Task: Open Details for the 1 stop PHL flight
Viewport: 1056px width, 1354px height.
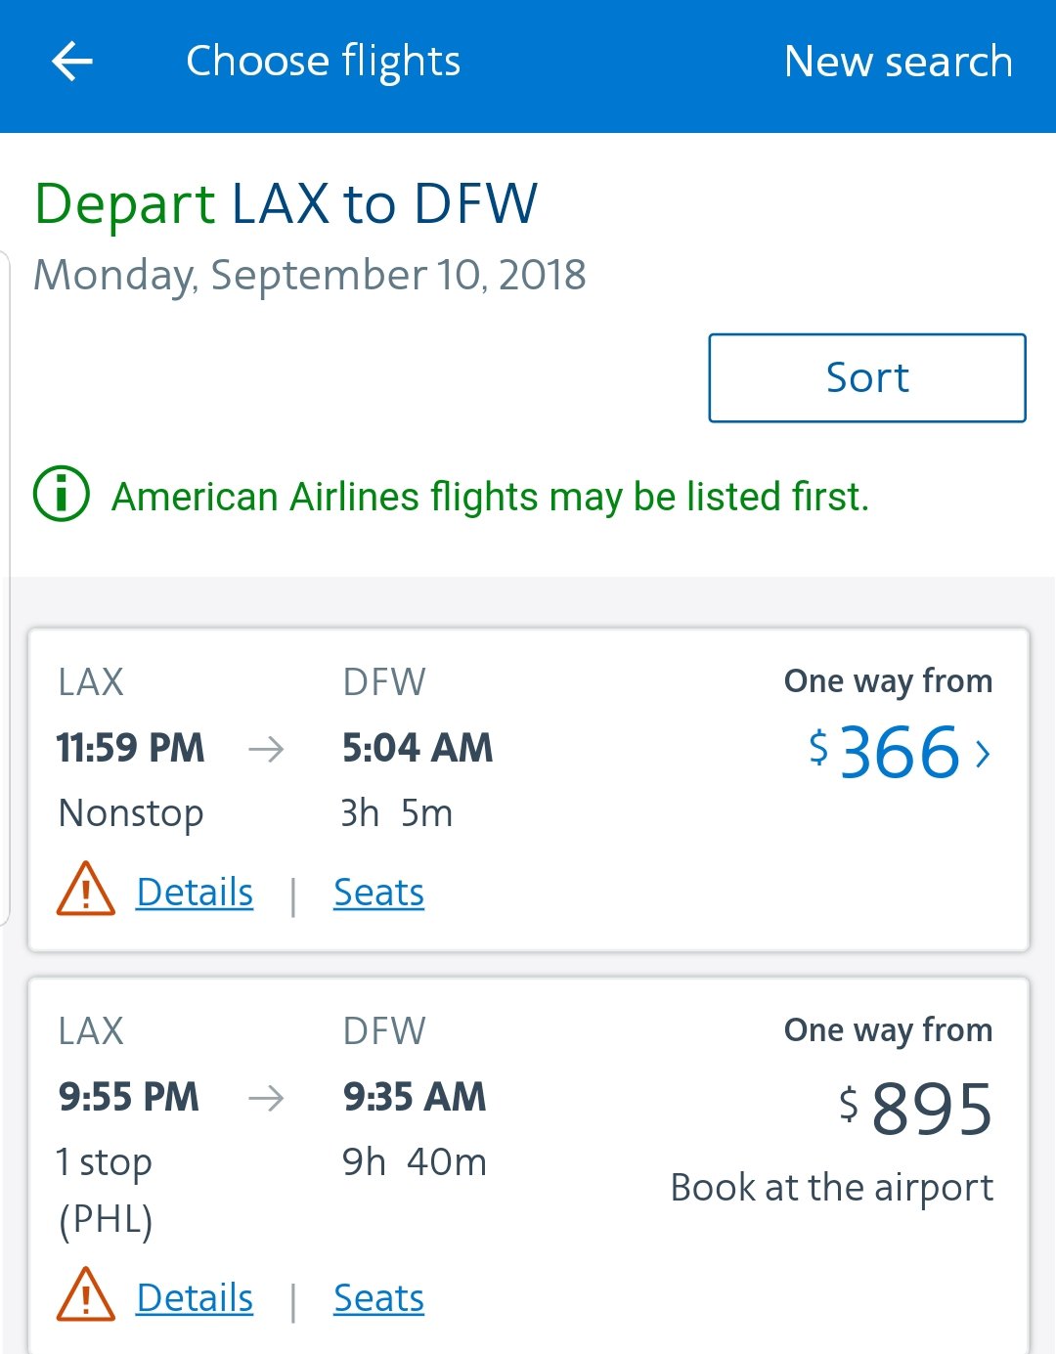Action: pos(195,1297)
